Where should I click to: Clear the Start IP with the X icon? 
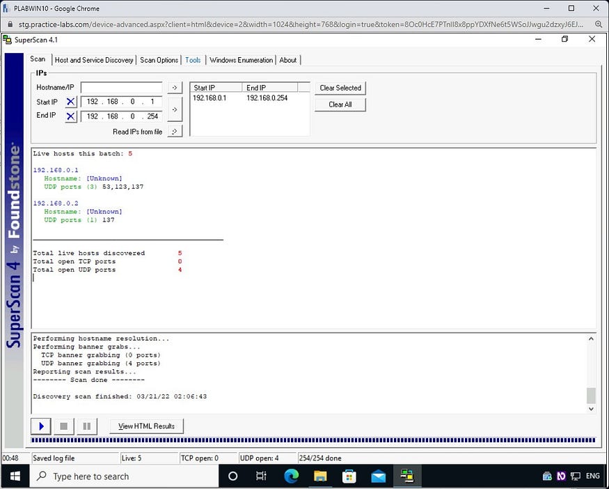tap(71, 102)
